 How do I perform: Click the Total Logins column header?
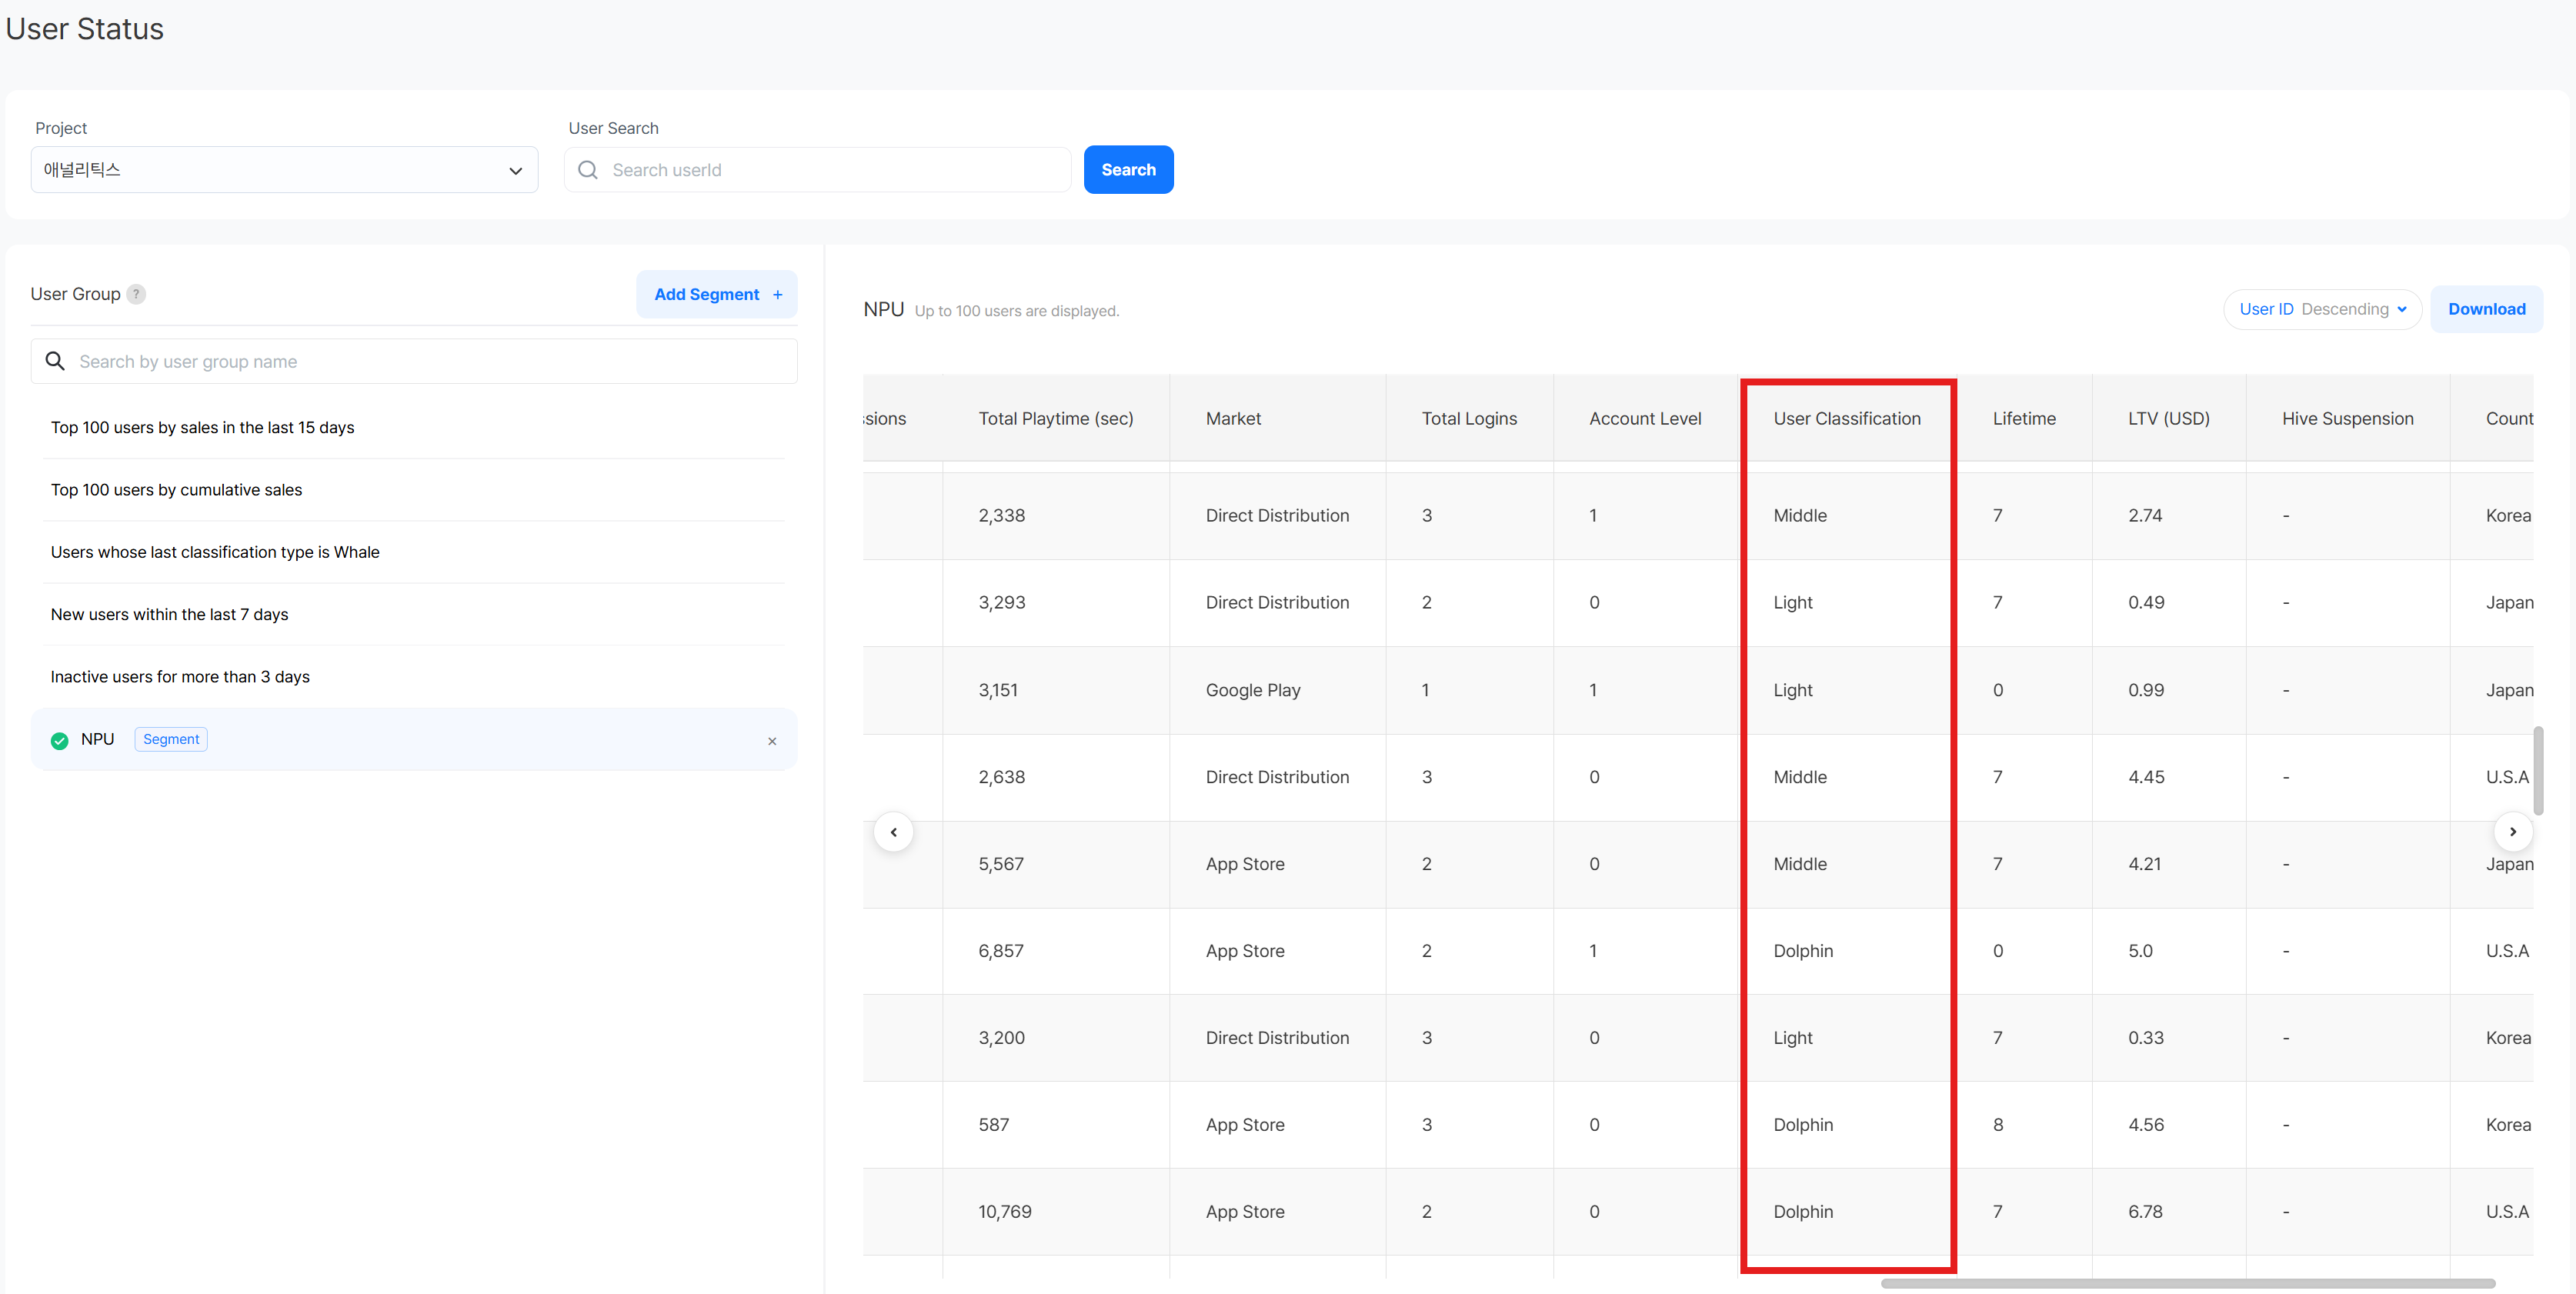1469,419
